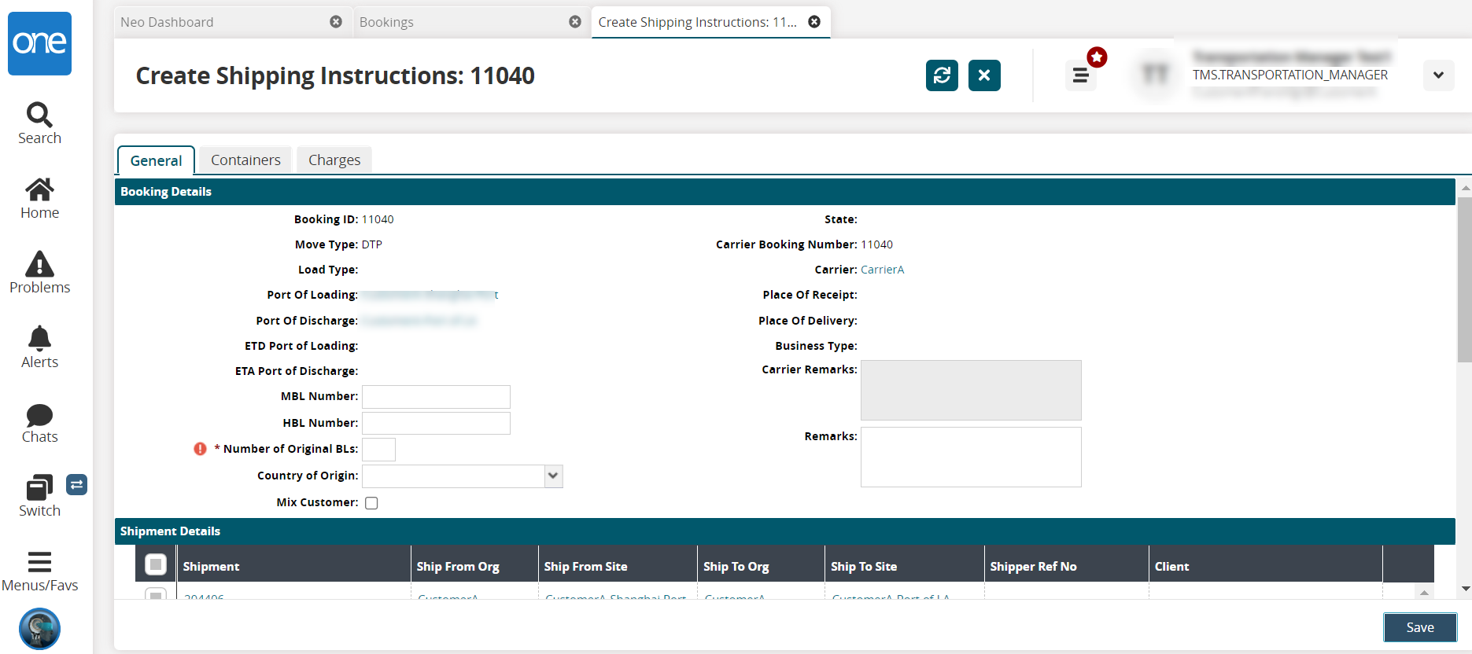
Task: Click the MBL Number input field
Action: click(436, 397)
